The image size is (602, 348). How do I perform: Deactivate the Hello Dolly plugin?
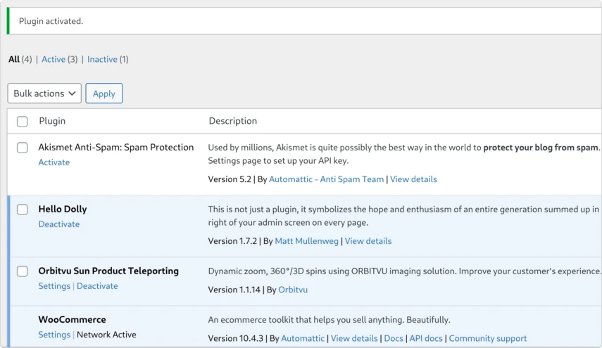pos(58,224)
